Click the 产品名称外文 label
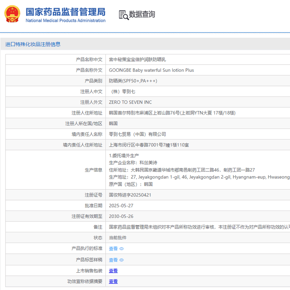This screenshot has height=290, width=290. click(89, 70)
